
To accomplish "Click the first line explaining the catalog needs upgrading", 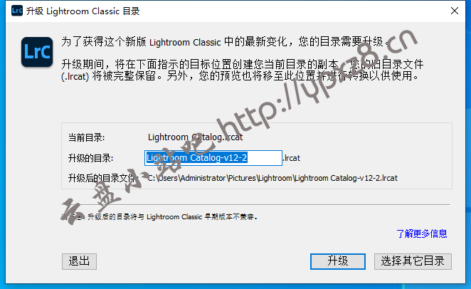I will tap(225, 42).
